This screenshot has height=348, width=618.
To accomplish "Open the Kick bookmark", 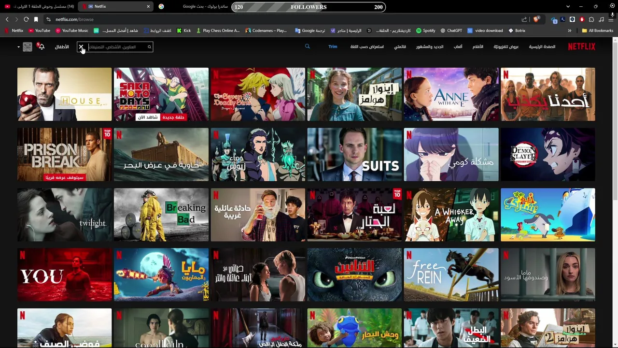I will 184,30.
